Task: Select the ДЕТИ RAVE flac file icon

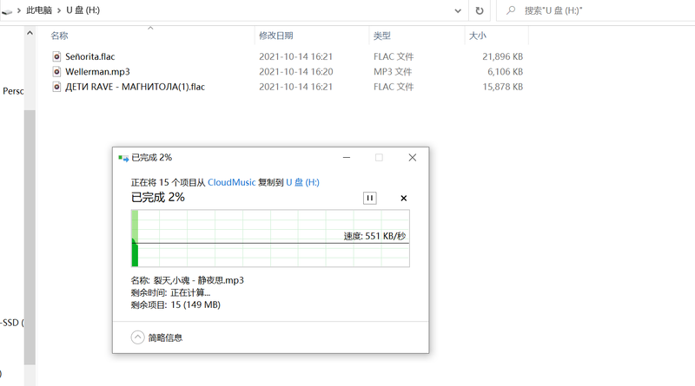Action: [56, 87]
